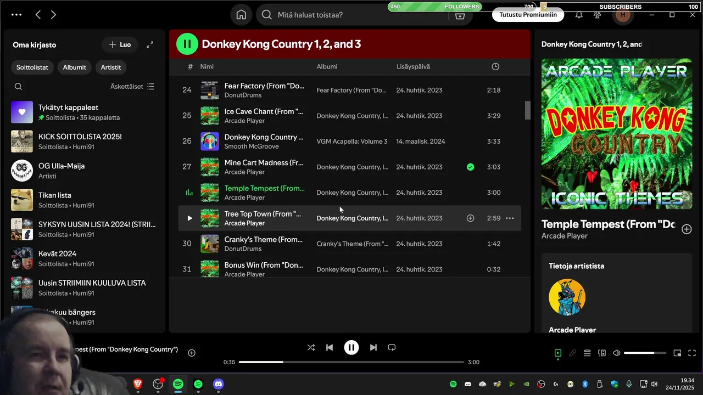Open the friend activity icon
Viewport: 703px width, 395px height.
[x=598, y=15]
